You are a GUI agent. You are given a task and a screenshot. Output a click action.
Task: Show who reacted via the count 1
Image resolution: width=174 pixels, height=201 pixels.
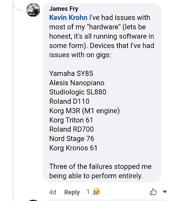point(88,192)
